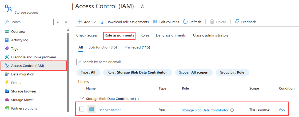Click the Download role assignments icon
Screen dimensions: 299x117
(102, 22)
